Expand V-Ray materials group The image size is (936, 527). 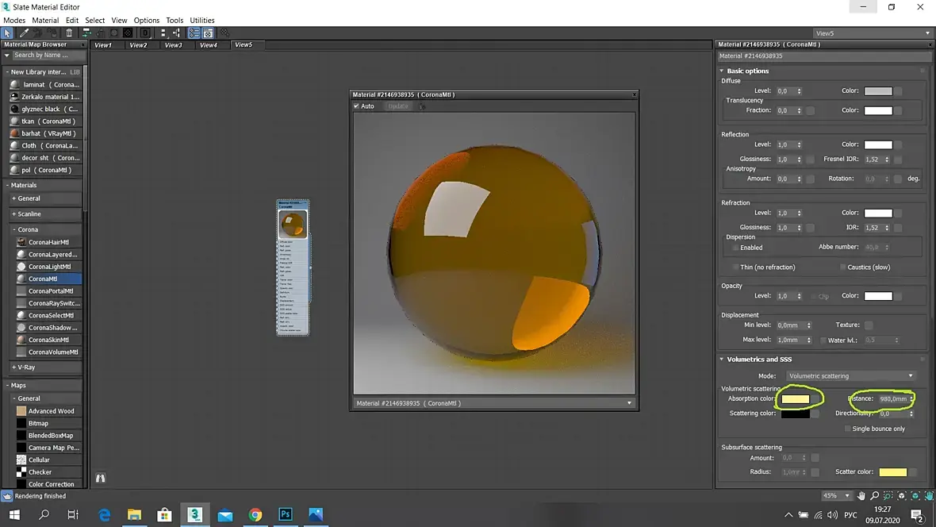13,367
